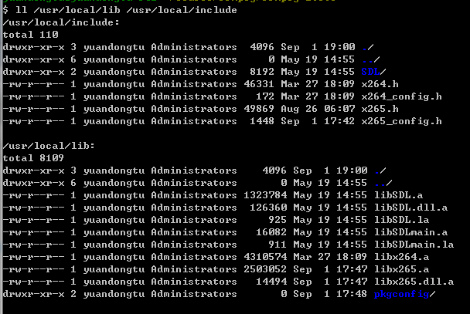Click 'yuandongtu' owner on libSDL.a row
The height and width of the screenshot is (314, 470).
pyautogui.click(x=114, y=195)
